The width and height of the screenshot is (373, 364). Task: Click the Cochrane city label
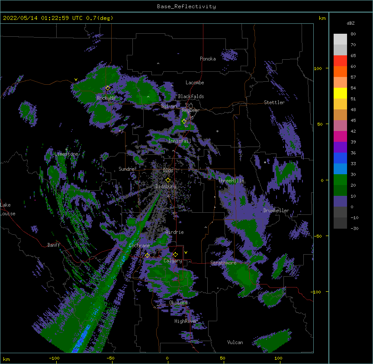pyautogui.click(x=139, y=246)
